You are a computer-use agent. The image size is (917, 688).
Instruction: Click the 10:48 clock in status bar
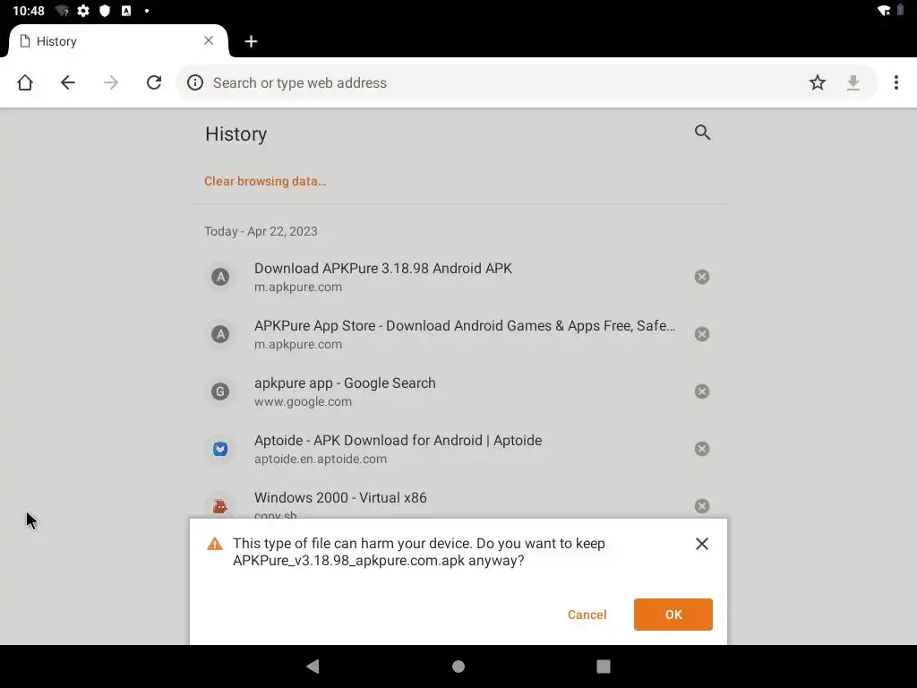(29, 11)
